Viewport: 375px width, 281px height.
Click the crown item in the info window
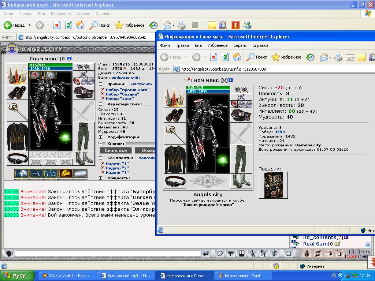175,96
